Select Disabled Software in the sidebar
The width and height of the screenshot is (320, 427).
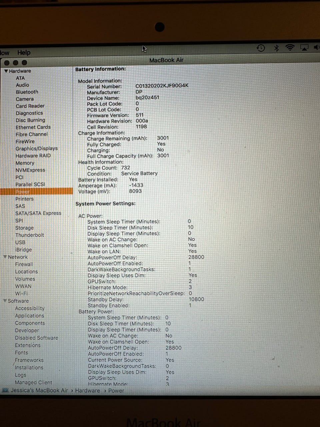[x=37, y=338]
